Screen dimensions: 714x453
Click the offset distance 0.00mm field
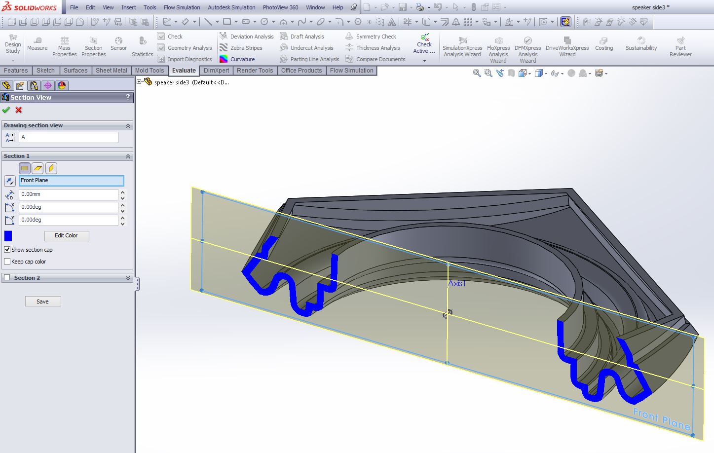(69, 194)
